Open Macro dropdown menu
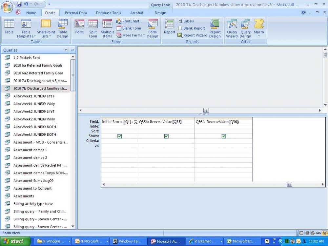The width and height of the screenshot is (328, 246). (x=259, y=28)
